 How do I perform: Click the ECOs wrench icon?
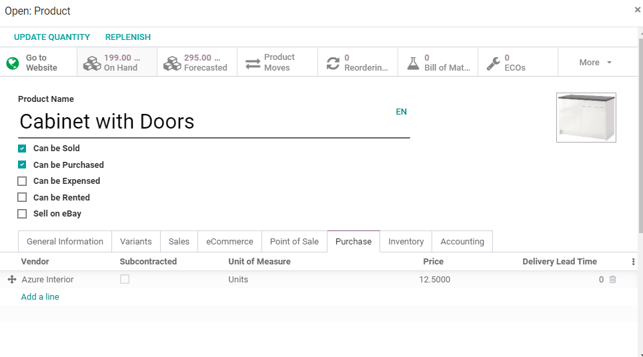pos(493,63)
